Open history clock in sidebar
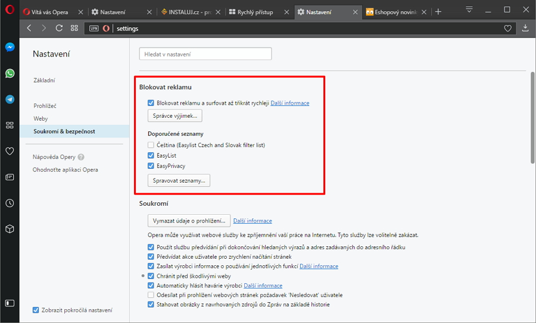The image size is (536, 323). tap(10, 203)
